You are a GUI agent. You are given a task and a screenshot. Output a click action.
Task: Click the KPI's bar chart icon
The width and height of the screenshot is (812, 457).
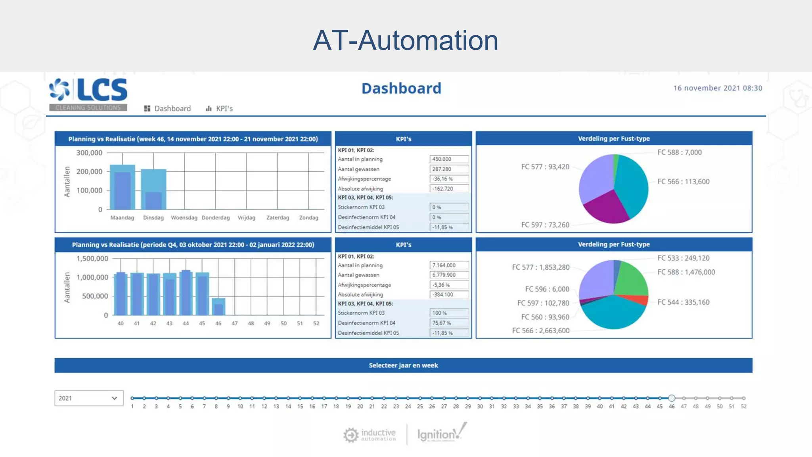[x=209, y=109]
